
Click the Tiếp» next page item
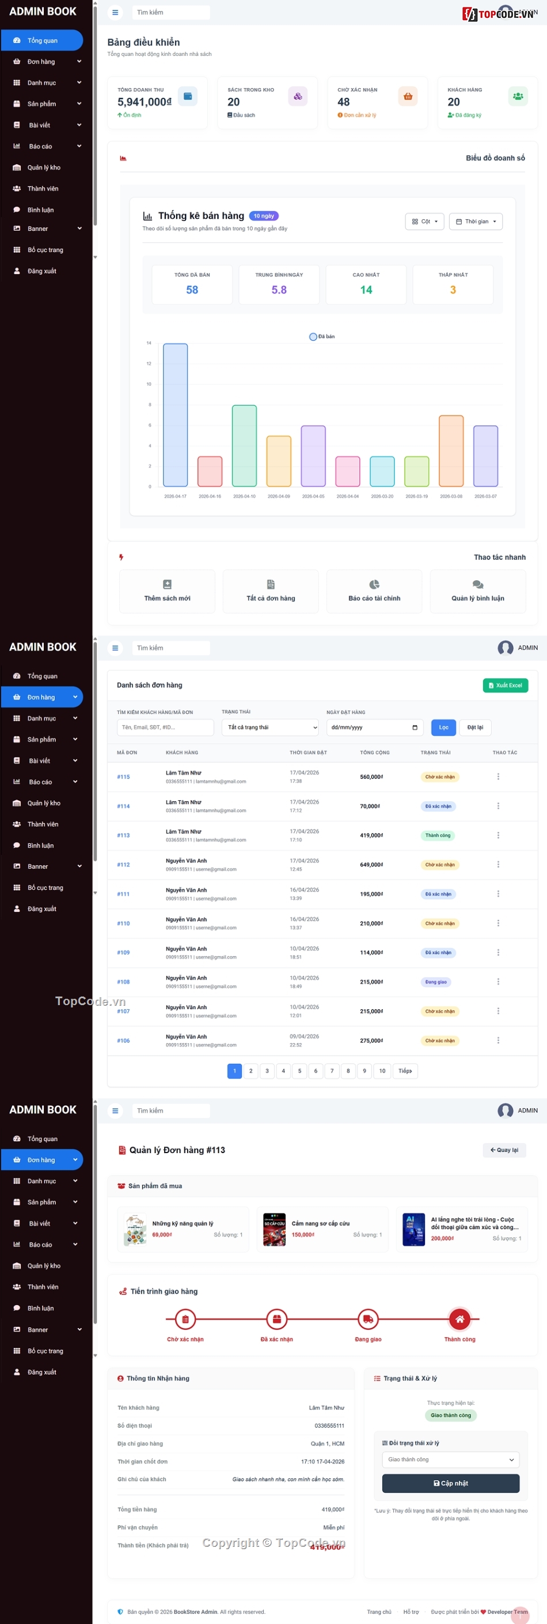pyautogui.click(x=404, y=1070)
